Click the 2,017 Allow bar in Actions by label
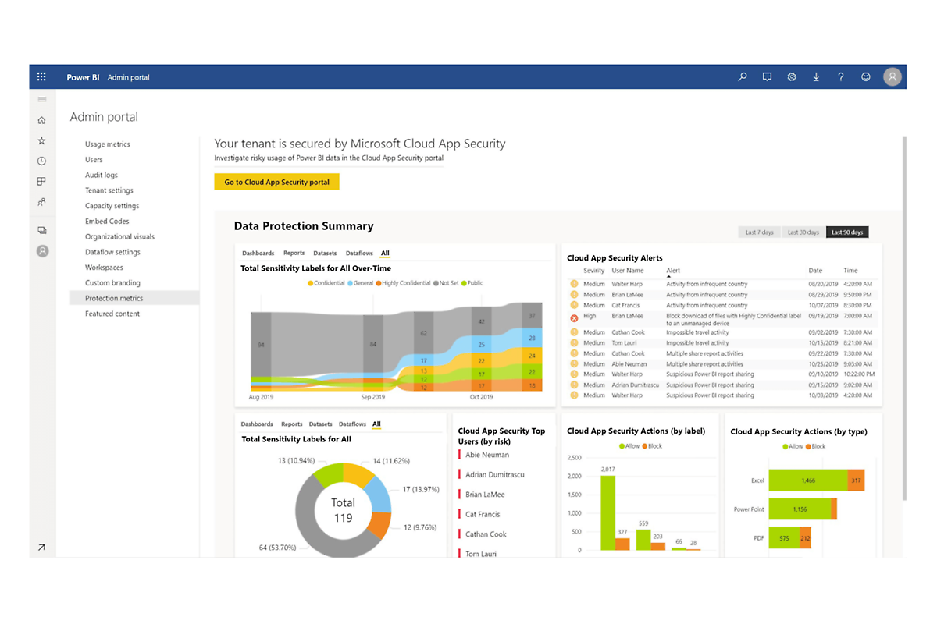The height and width of the screenshot is (624, 937). coord(607,512)
